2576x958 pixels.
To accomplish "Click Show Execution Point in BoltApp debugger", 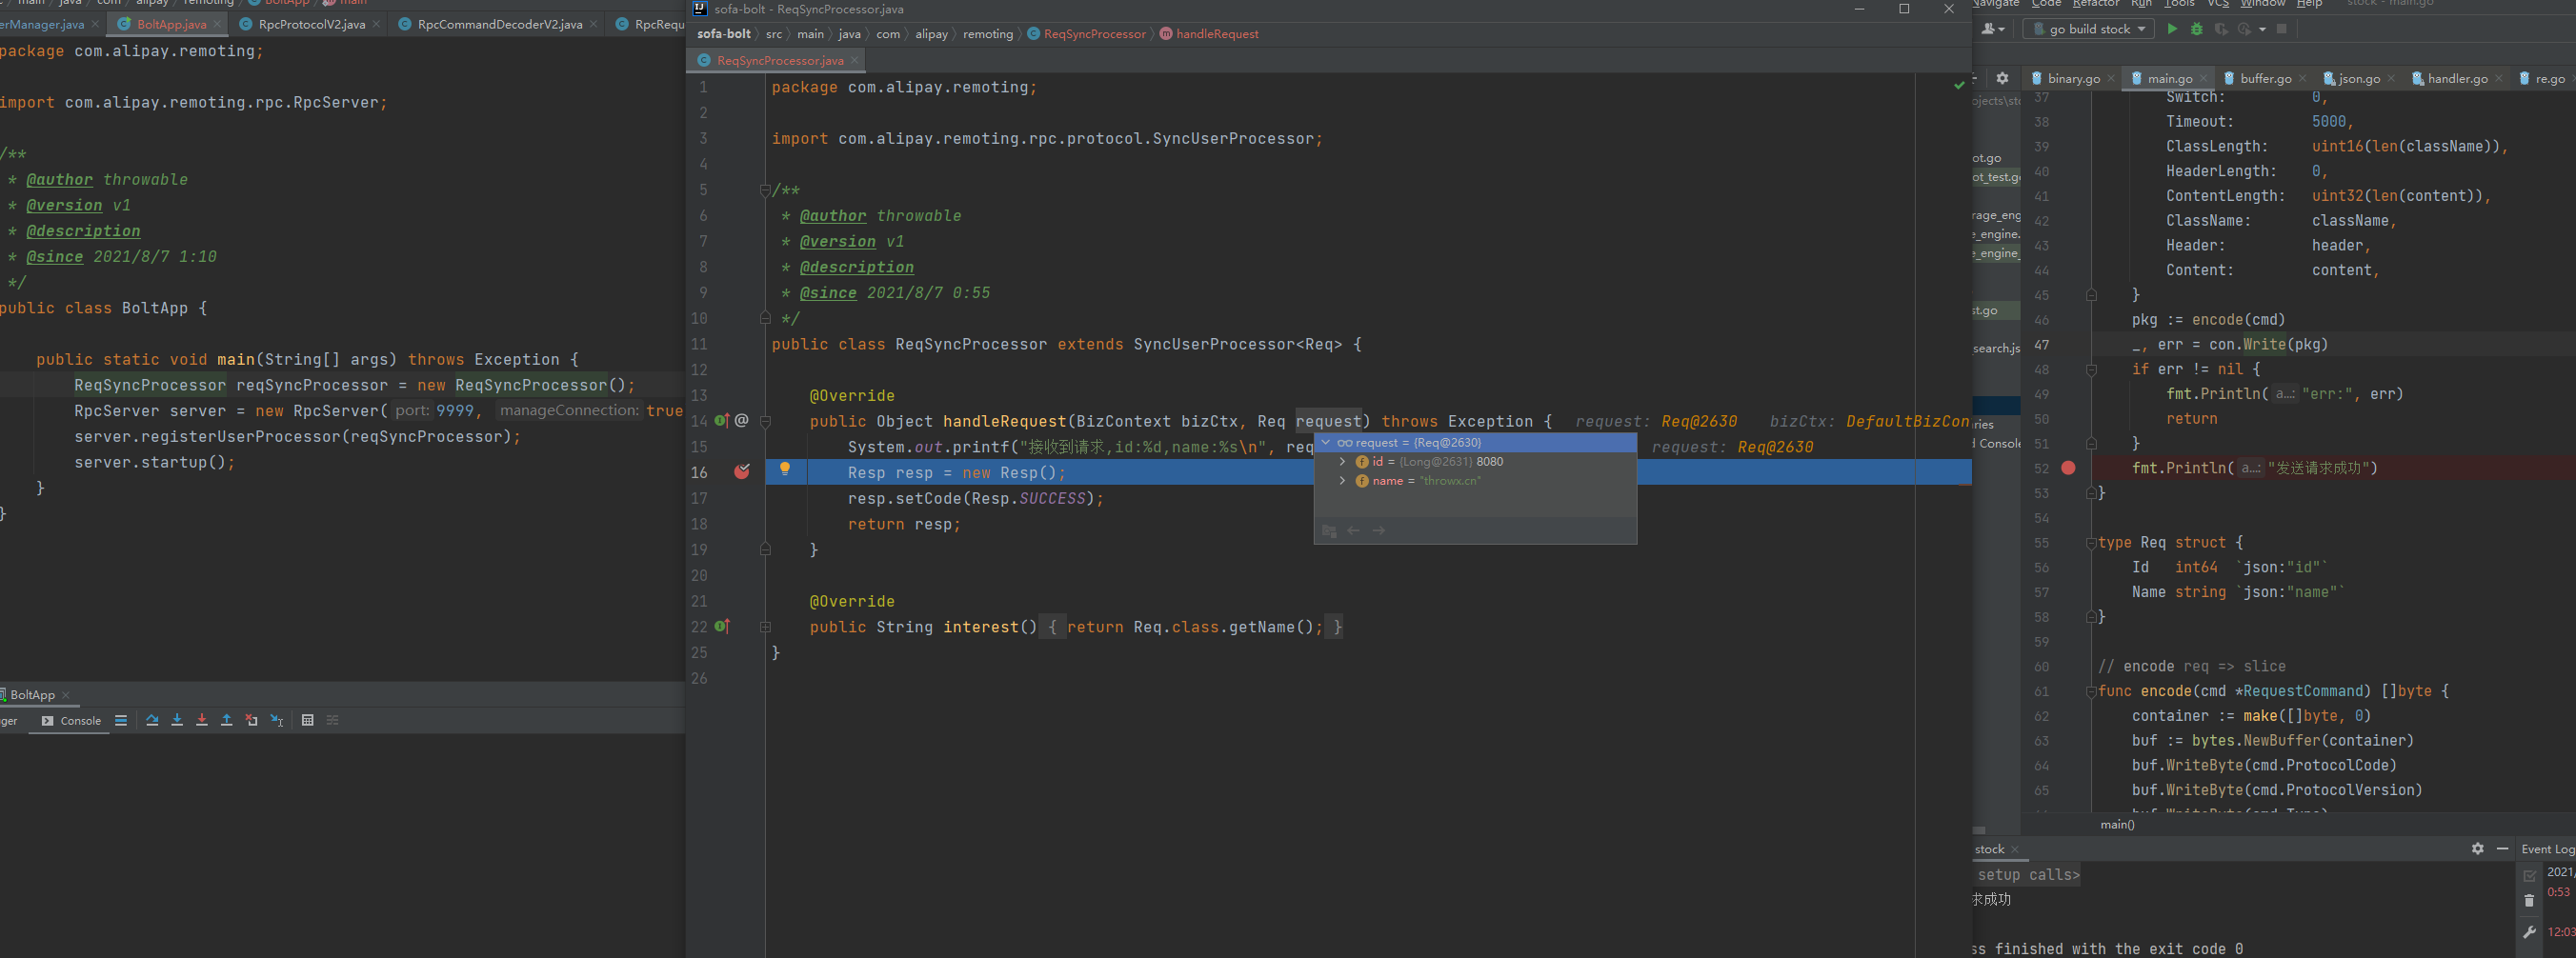I will click(x=121, y=720).
